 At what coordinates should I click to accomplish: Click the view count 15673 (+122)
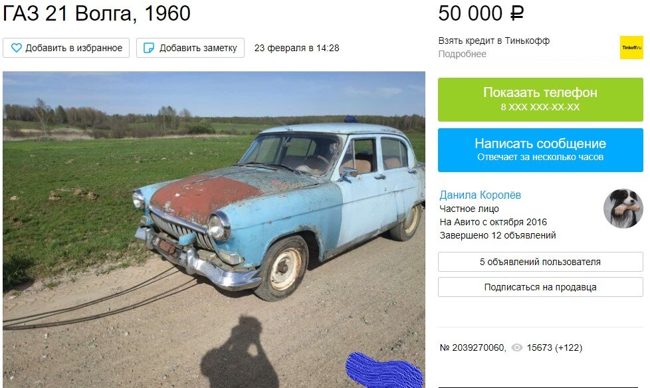point(554,347)
